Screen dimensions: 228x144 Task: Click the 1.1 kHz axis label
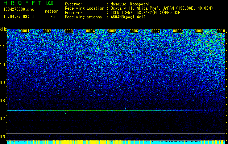[3, 47]
